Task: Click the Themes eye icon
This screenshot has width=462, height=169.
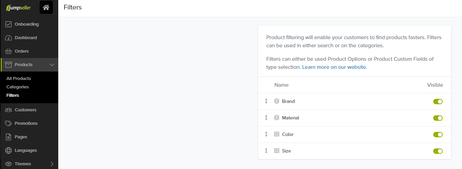Action: click(x=8, y=164)
